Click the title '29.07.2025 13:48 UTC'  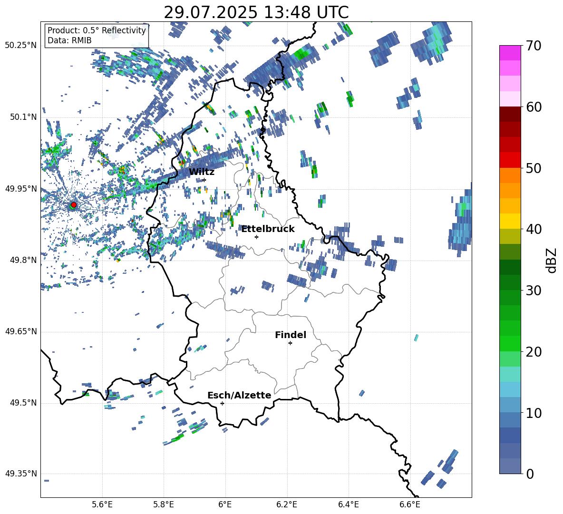tap(256, 12)
